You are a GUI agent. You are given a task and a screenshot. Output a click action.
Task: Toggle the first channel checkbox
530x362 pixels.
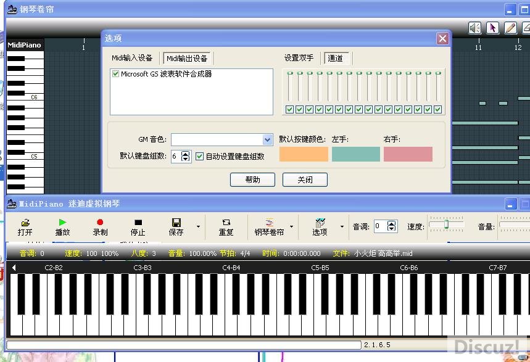point(289,109)
